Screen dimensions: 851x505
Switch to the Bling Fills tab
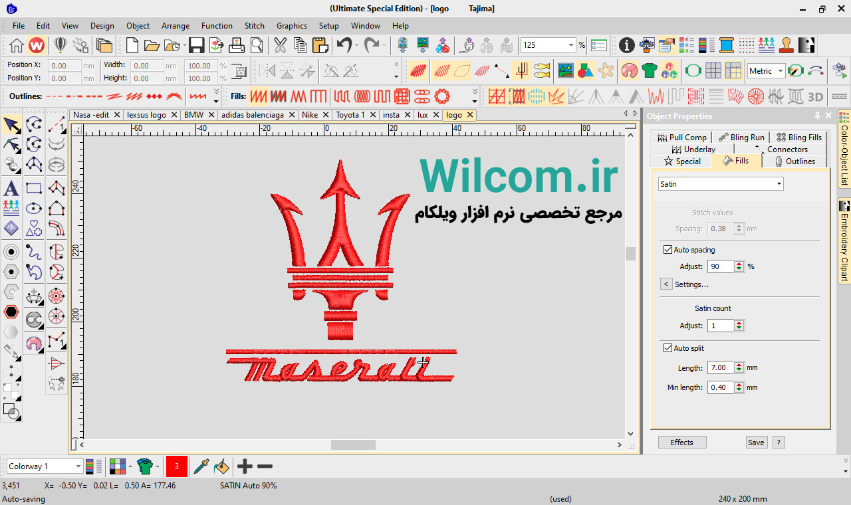[799, 138]
